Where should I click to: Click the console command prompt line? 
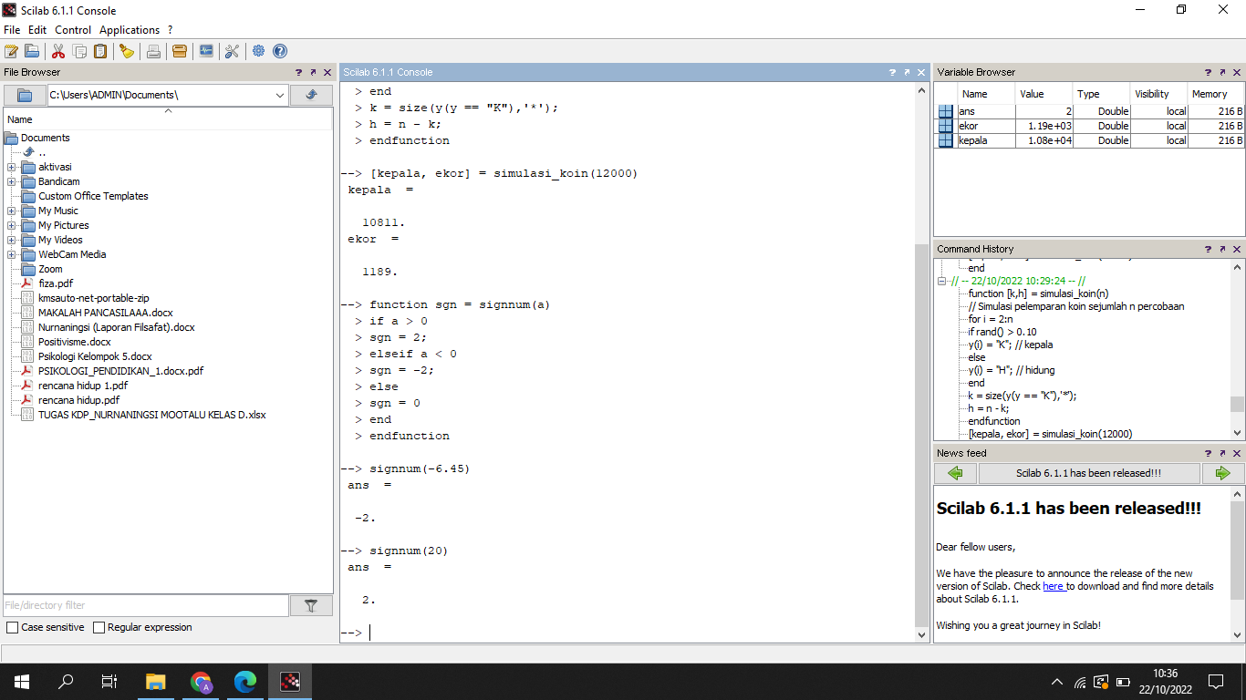[x=629, y=633]
